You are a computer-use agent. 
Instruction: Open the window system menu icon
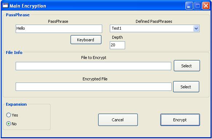click(5, 6)
